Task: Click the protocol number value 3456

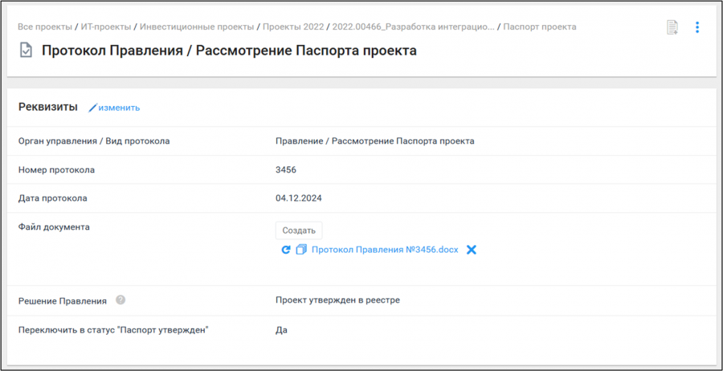Action: 286,169
